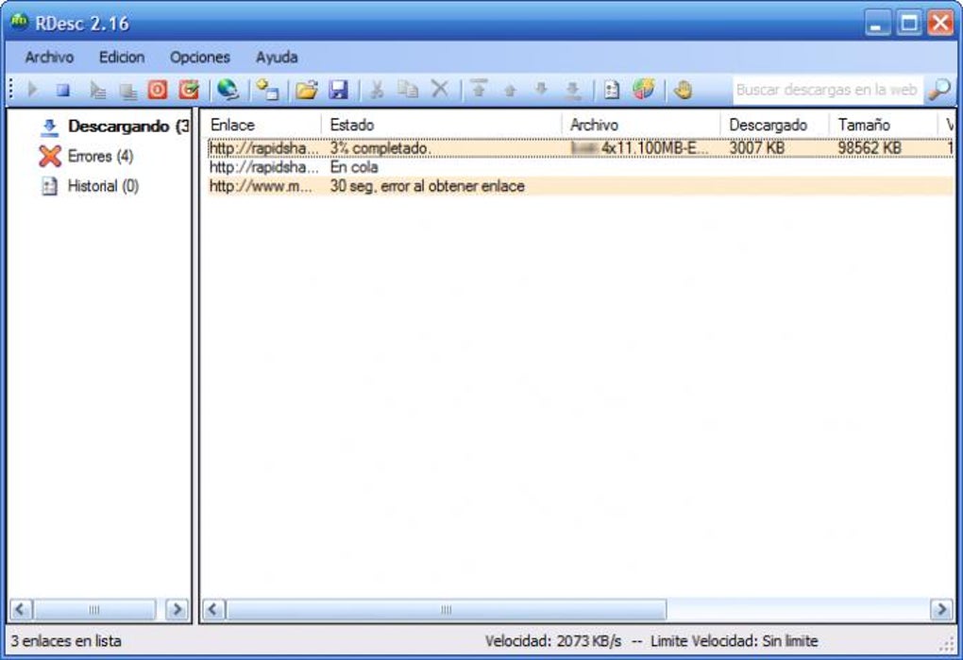Click list scrollbar left arrow
This screenshot has width=963, height=660.
pos(213,610)
